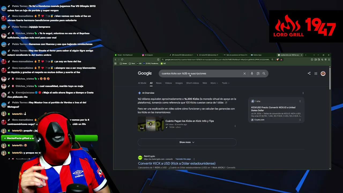Image resolution: width=343 pixels, height=193 pixels.
Task: Click the browser address bar URL
Action: point(217,60)
